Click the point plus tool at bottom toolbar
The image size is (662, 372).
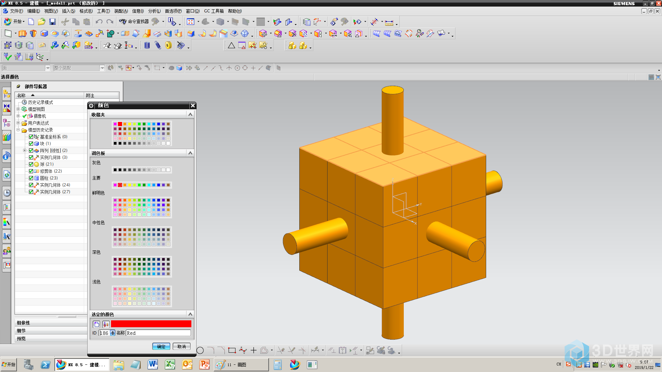click(x=254, y=351)
